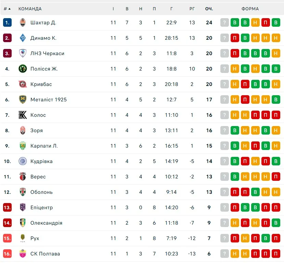Click the Polissya Zh. team emblem
The width and height of the screenshot is (284, 263).
tap(23, 69)
